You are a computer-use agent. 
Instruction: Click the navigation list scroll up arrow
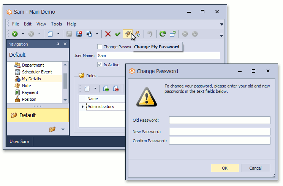[65, 65]
